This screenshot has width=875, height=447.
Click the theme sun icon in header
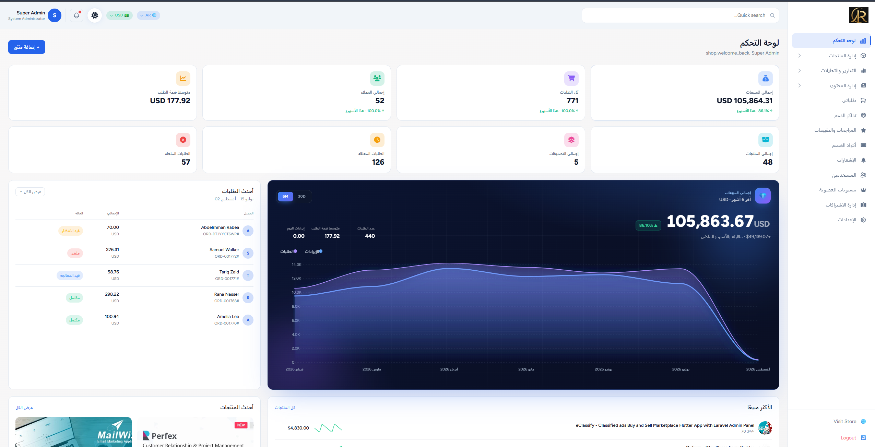click(95, 15)
